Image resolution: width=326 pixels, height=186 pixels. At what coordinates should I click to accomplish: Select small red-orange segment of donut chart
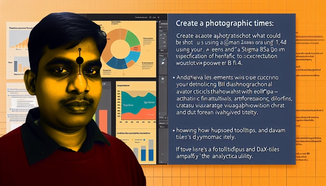136,48
